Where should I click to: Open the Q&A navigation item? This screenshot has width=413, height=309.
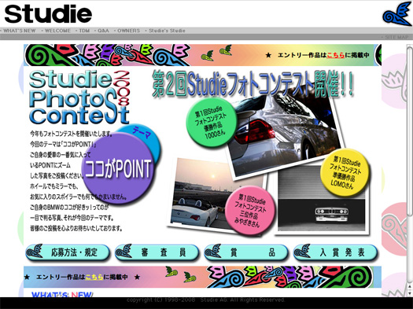[103, 31]
